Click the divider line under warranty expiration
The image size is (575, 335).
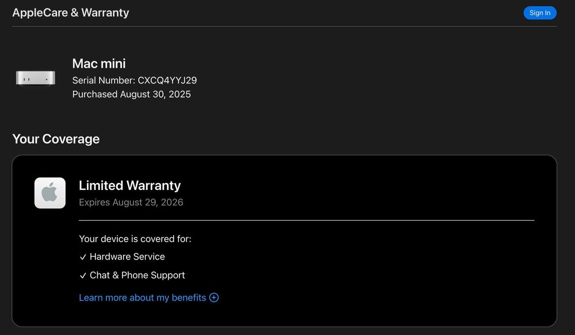click(x=306, y=220)
